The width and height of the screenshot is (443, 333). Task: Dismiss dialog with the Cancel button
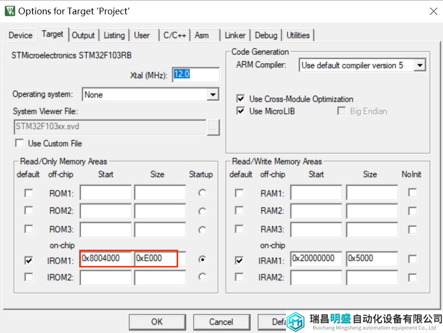[221, 322]
